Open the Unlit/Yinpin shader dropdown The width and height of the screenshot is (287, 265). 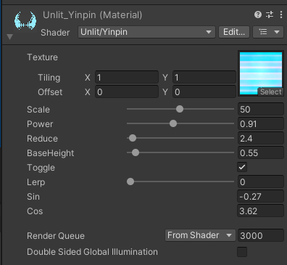click(x=146, y=32)
